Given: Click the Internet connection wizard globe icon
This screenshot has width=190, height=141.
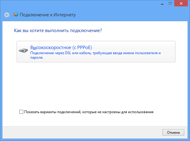Looking at the screenshot, I should (x=16, y=15).
